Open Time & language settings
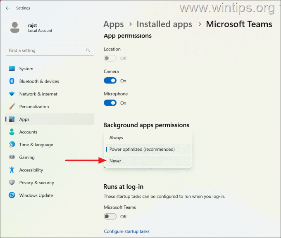The width and height of the screenshot is (281, 238). click(50, 145)
